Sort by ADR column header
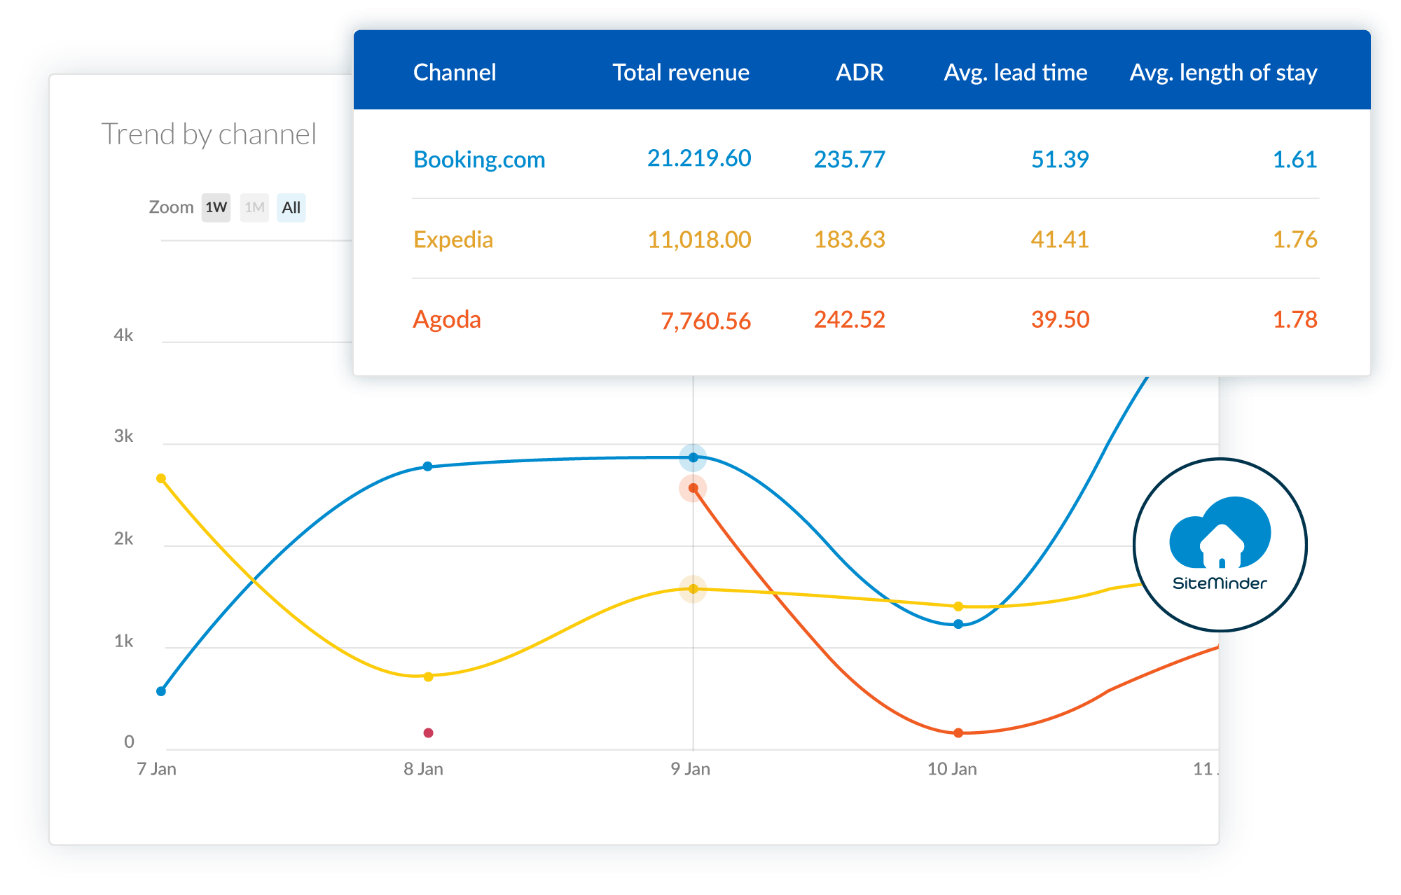 [860, 72]
